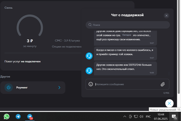This screenshot has height=121, width=181.
Task: Close Чат с поддержкой panel via X
Action: [167, 16]
